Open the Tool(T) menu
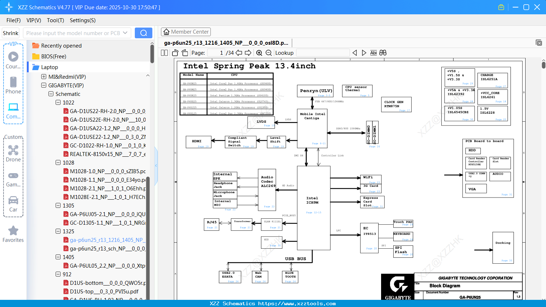546x307 pixels. tap(56, 20)
